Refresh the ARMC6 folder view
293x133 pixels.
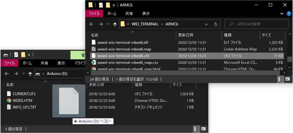point(216,24)
